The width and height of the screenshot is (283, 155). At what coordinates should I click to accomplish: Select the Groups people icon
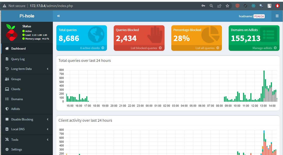pyautogui.click(x=7, y=79)
